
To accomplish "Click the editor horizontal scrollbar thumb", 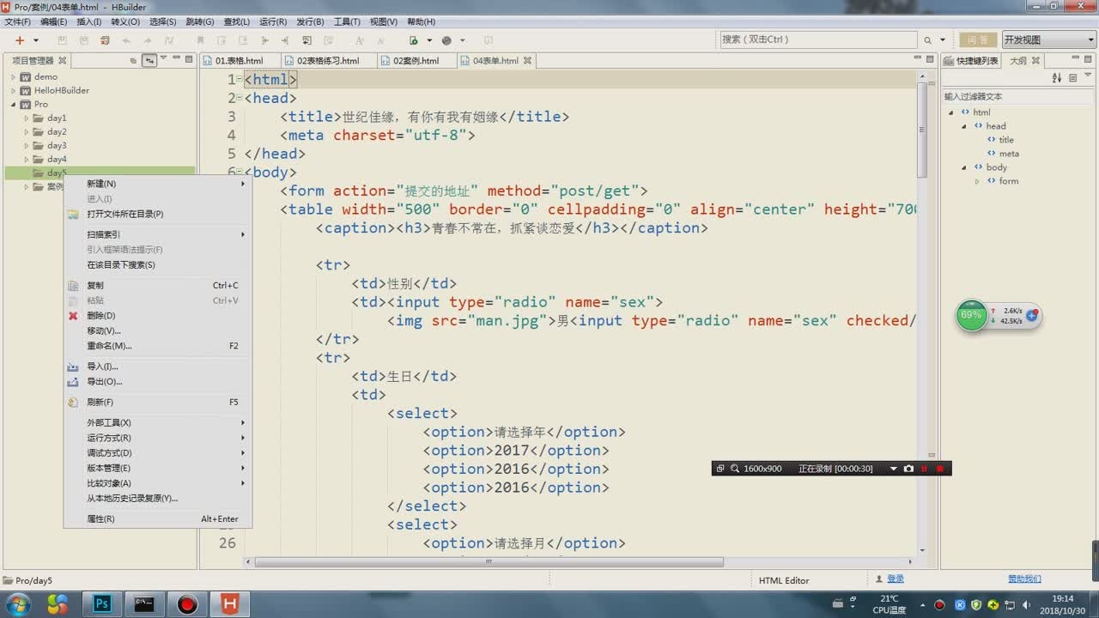I will [x=489, y=562].
